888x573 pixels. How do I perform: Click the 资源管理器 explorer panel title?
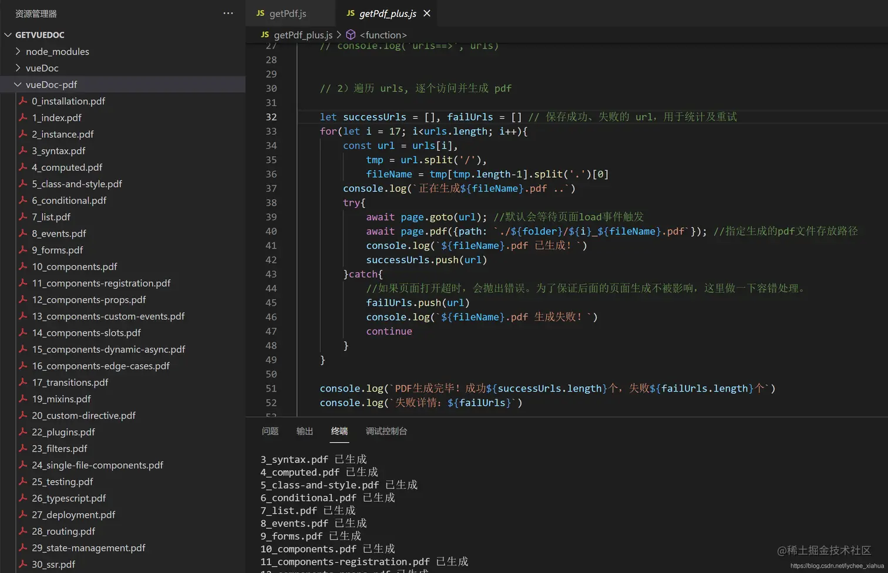click(36, 14)
